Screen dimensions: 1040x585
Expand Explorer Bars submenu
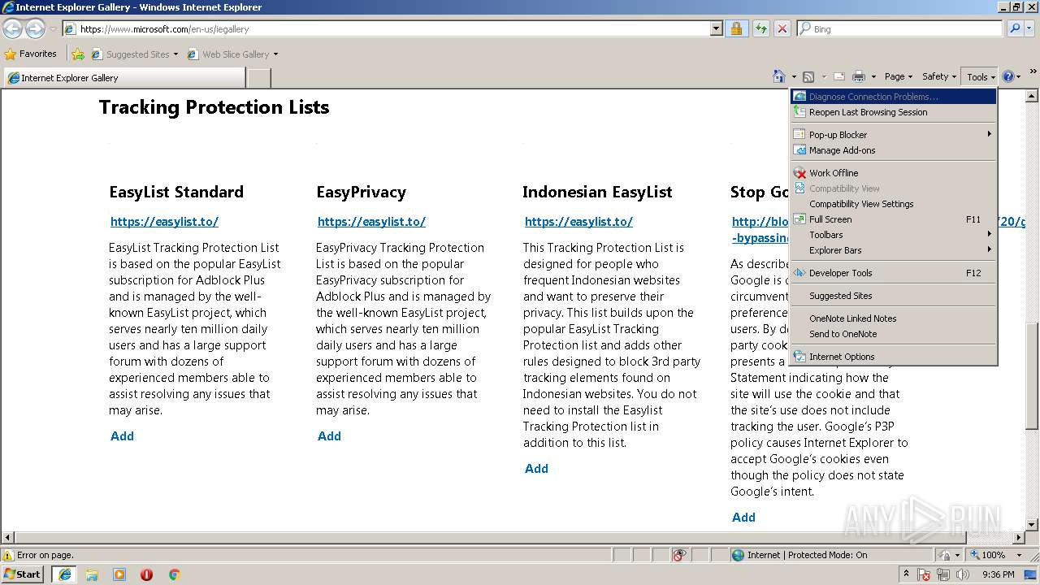click(894, 250)
